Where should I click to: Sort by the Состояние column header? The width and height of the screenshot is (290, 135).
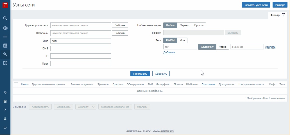pyautogui.click(x=208, y=84)
